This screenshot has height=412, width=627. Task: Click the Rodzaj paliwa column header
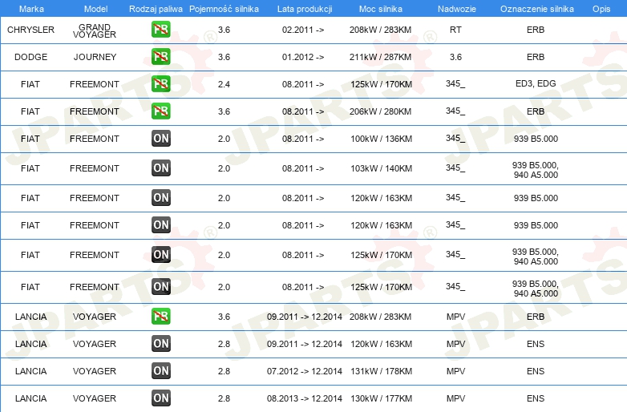[x=156, y=9]
